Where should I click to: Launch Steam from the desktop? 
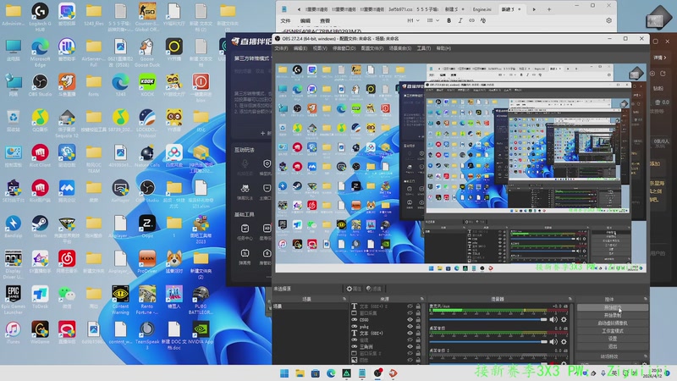pyautogui.click(x=40, y=227)
